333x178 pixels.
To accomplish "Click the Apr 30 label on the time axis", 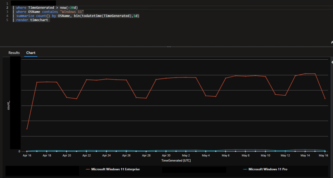I will click(x=166, y=156).
